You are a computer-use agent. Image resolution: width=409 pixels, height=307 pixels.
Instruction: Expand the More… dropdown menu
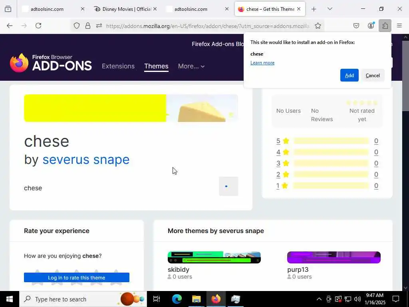(x=191, y=66)
